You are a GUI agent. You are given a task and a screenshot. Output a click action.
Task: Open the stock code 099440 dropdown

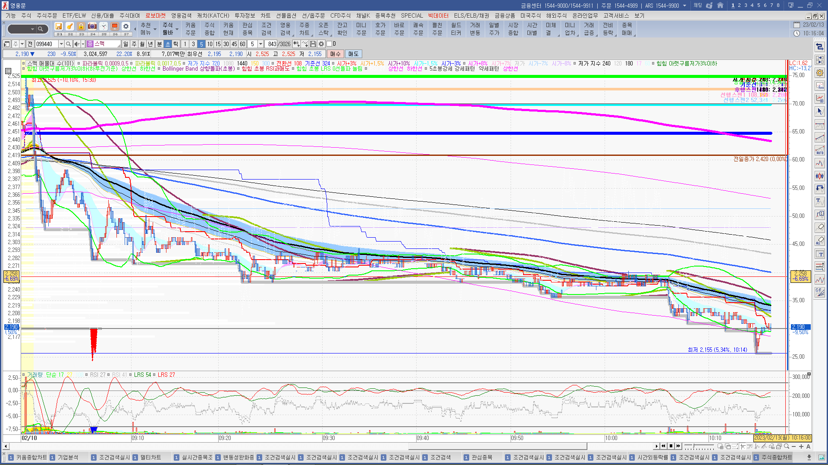tap(61, 44)
